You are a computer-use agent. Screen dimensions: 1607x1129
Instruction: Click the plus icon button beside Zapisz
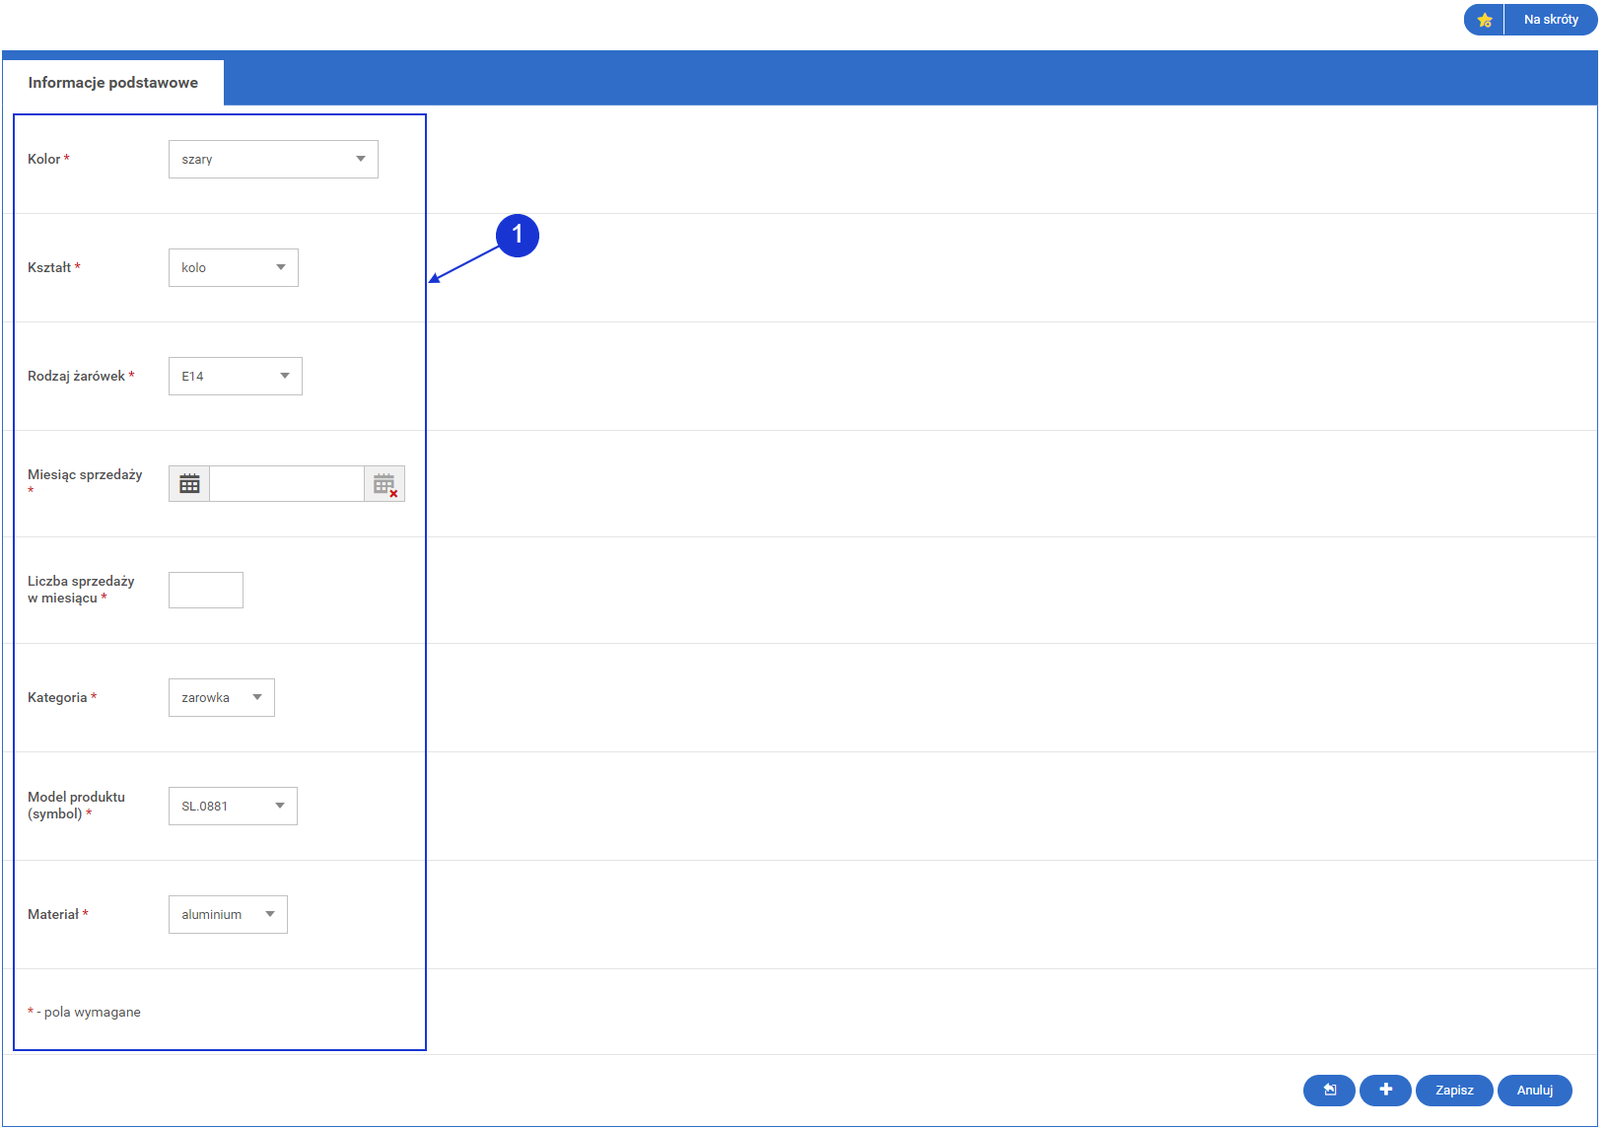pyautogui.click(x=1385, y=1090)
